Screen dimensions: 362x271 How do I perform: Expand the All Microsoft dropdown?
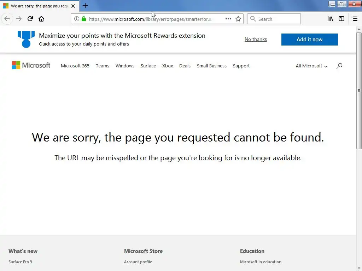point(311,66)
